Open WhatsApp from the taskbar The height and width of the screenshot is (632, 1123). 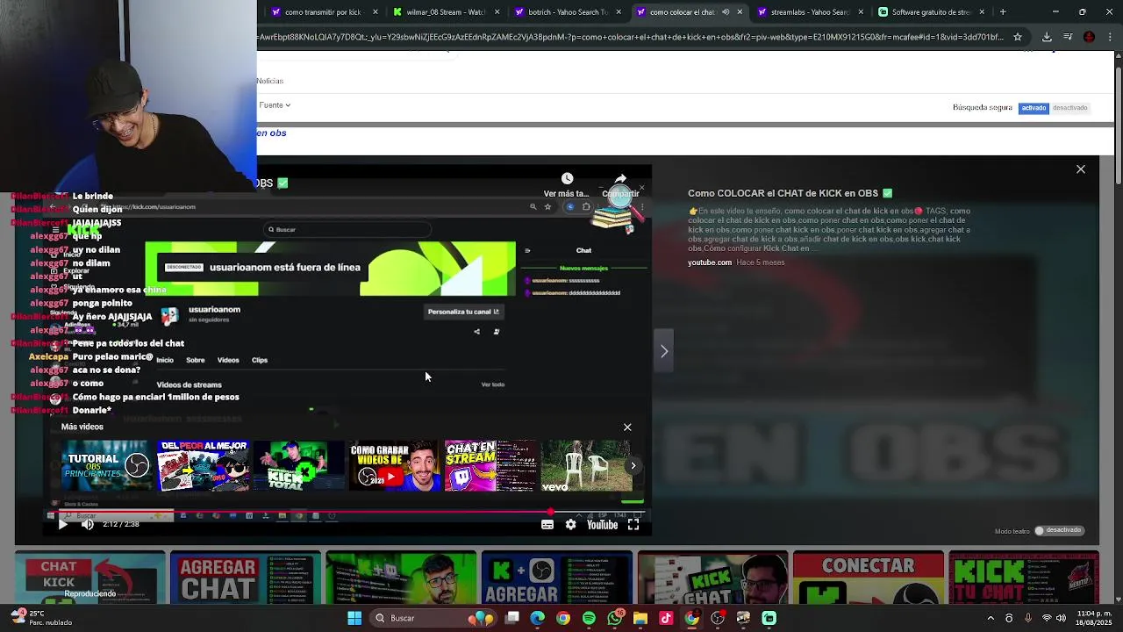click(614, 618)
